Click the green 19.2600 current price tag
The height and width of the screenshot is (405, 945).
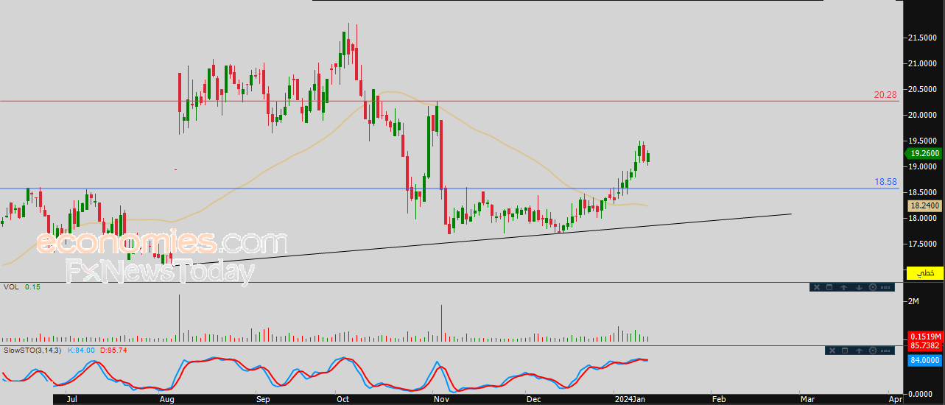click(x=924, y=153)
